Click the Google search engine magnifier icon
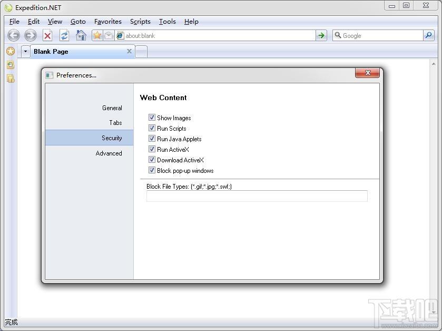The height and width of the screenshot is (331, 442). click(338, 35)
